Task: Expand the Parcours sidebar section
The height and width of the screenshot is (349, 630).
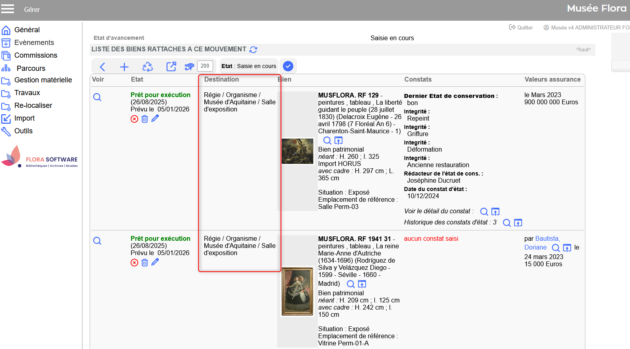Action: tap(31, 68)
